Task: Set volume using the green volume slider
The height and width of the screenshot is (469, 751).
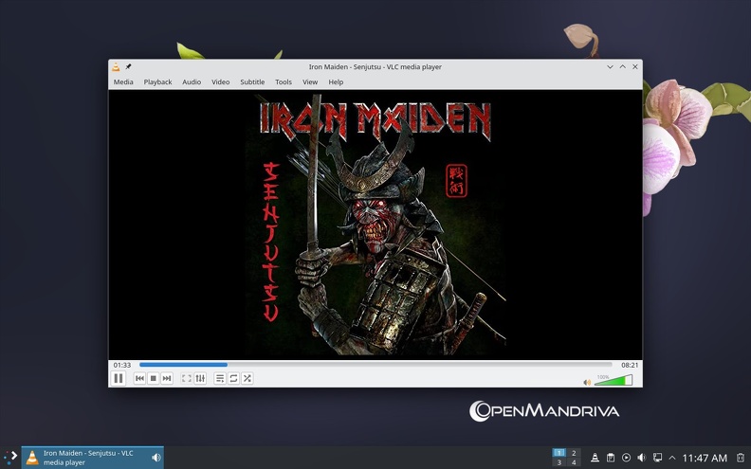Action: click(x=614, y=380)
